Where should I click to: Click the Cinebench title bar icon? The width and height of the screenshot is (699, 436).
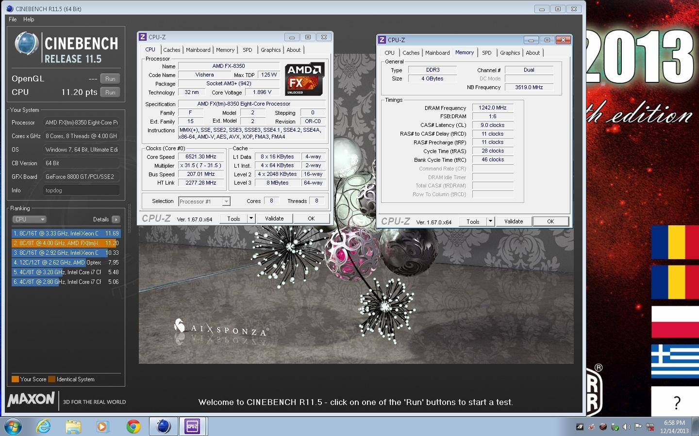tap(10, 9)
